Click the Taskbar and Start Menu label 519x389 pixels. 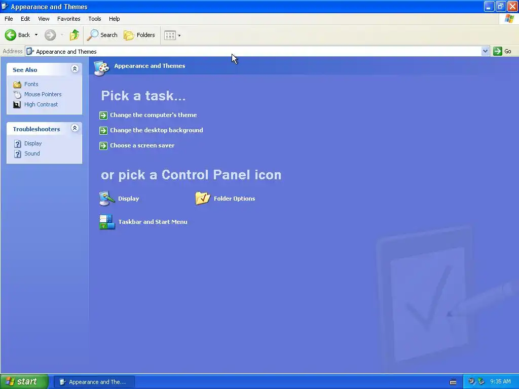[x=153, y=222]
